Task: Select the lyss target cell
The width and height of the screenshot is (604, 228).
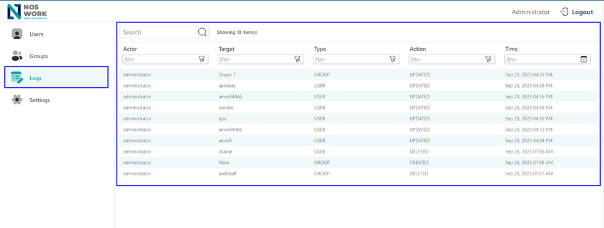Action: [x=222, y=119]
